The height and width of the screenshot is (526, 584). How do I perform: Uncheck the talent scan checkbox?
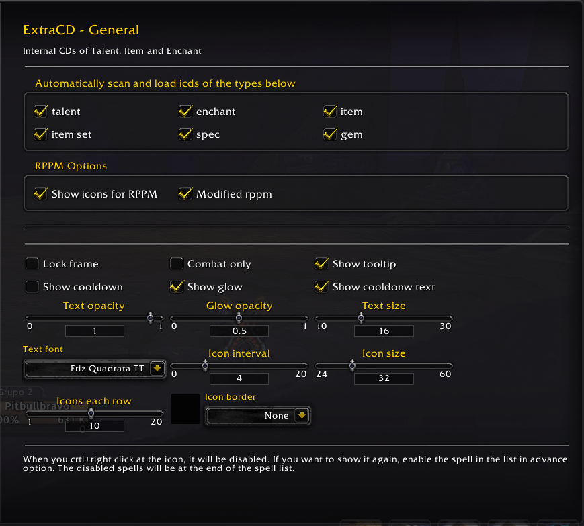pyautogui.click(x=40, y=112)
